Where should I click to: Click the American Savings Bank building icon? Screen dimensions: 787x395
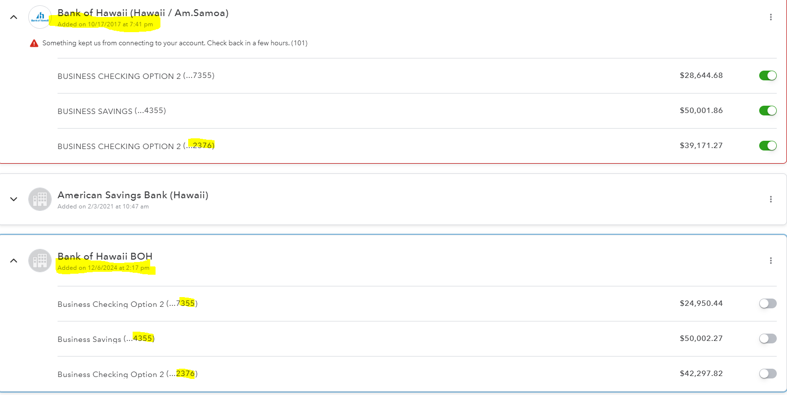(x=39, y=199)
